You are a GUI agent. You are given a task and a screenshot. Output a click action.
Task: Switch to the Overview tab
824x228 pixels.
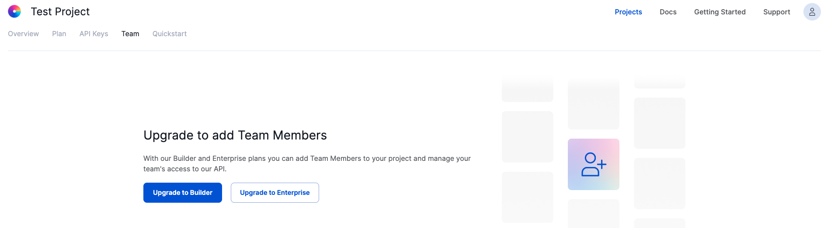24,34
